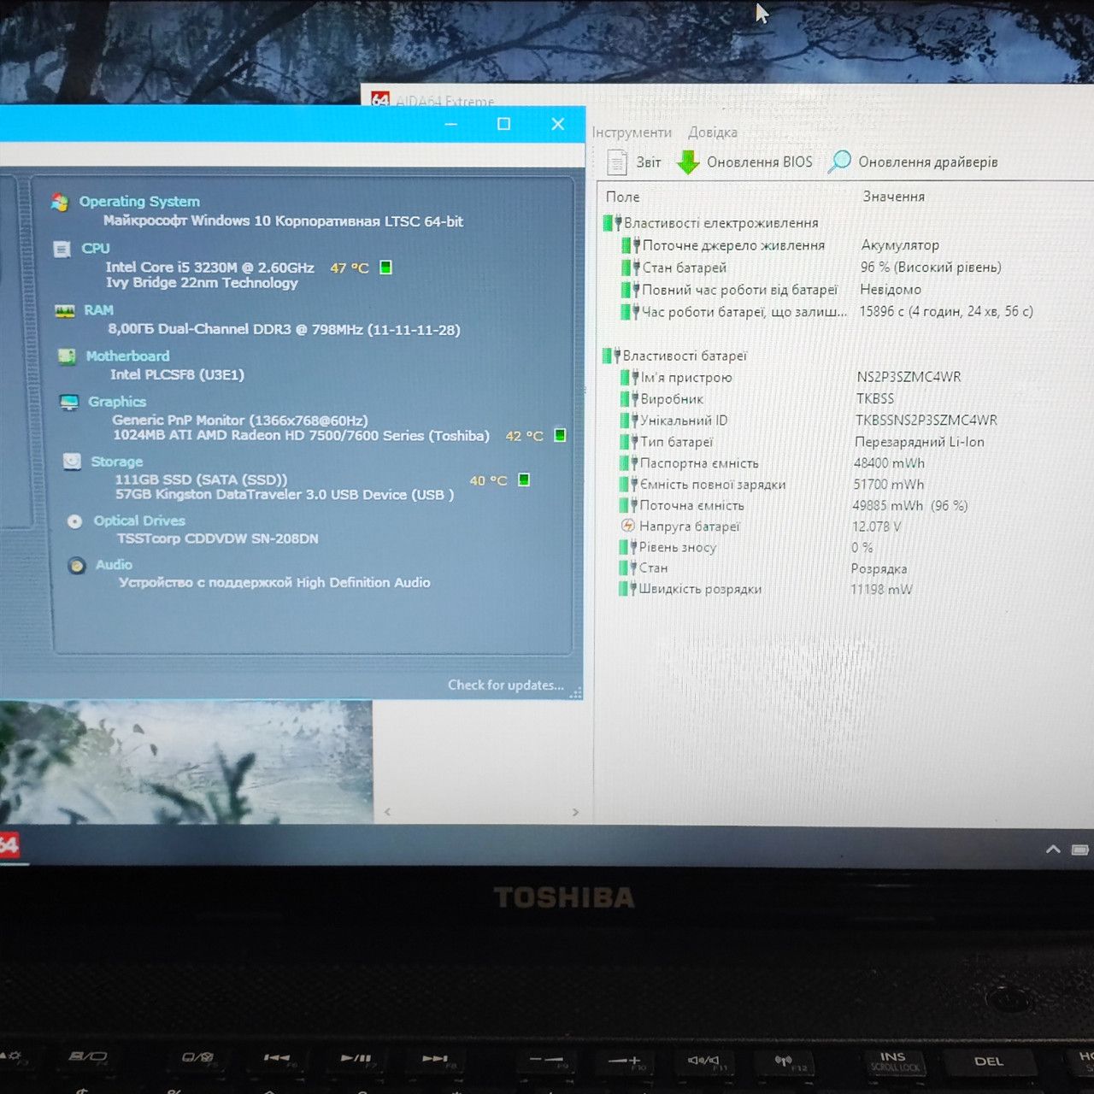Click the Optical Drives disc icon
Screen dimensions: 1094x1094
74,521
